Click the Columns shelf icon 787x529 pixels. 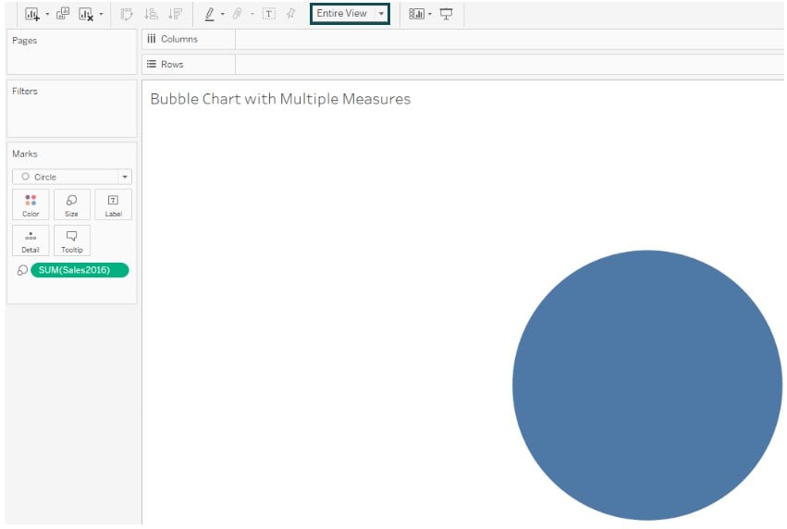[x=151, y=39]
